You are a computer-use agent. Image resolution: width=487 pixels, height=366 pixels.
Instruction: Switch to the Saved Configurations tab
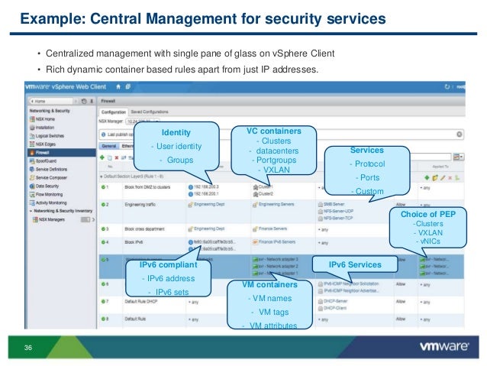tap(150, 112)
